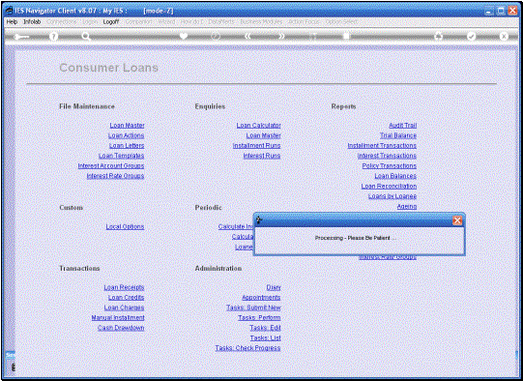Click the circled X toolbar icon

[504, 37]
